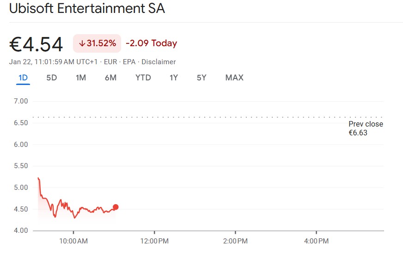Screen dimensions: 403x255
Task: Show the MAX price history
Action: [x=234, y=78]
